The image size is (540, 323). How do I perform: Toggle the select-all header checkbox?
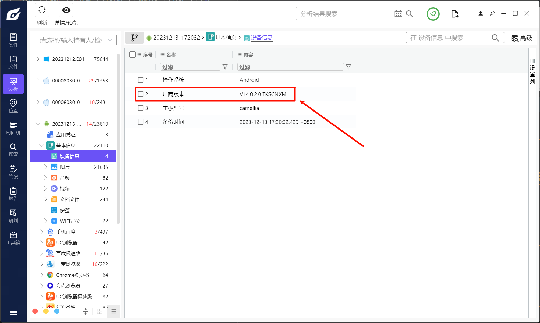click(132, 54)
